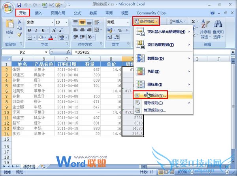
Task: Open Find and Select binoculars menu
Action: click(x=218, y=29)
